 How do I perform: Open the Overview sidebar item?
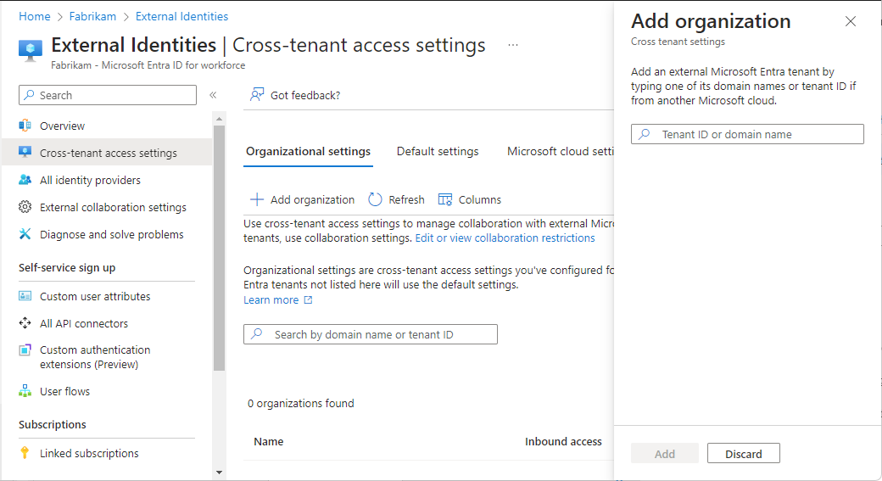click(x=62, y=126)
